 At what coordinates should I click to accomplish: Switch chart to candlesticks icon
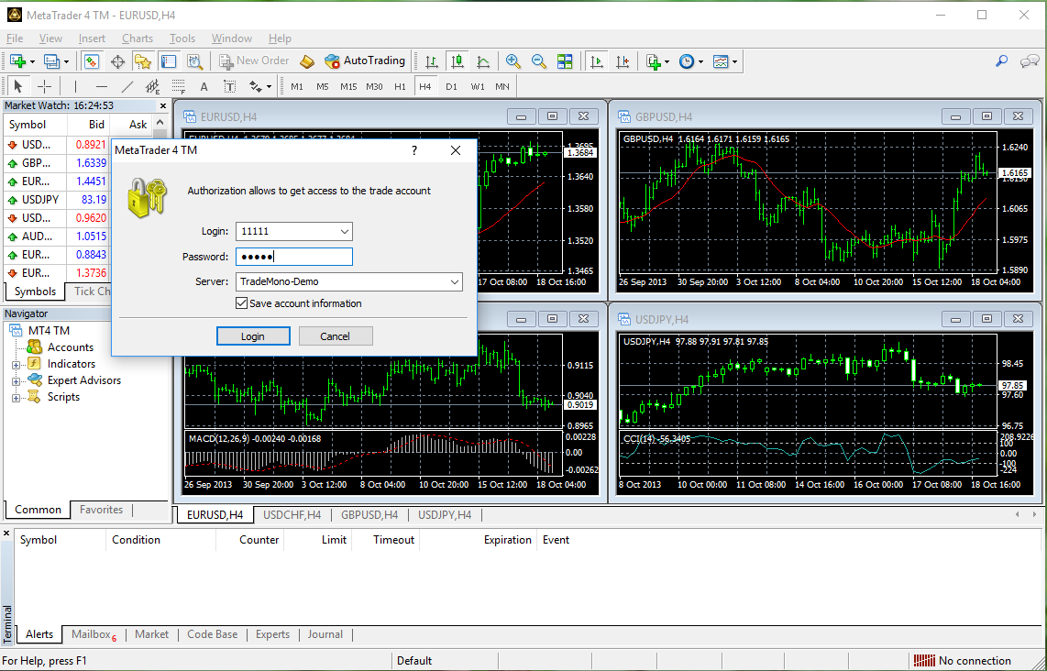pos(457,61)
